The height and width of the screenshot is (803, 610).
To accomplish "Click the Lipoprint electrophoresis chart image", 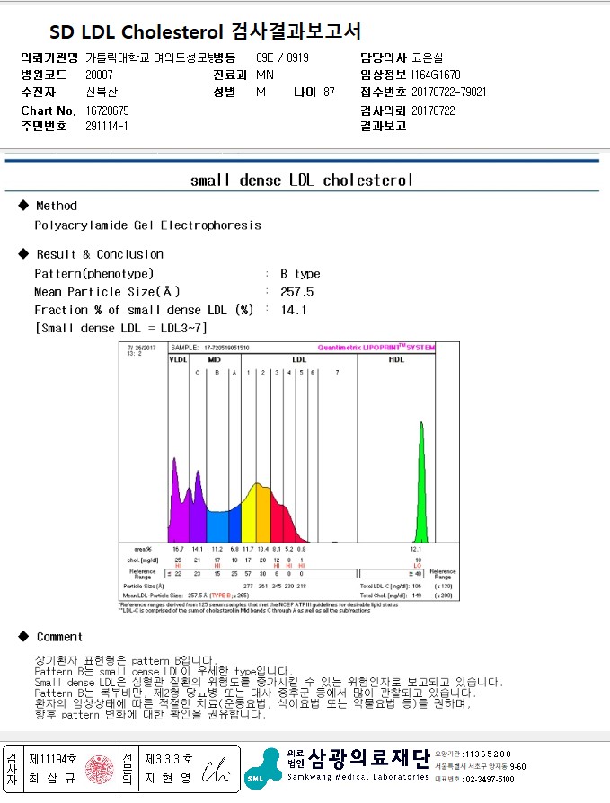I will 289,472.
